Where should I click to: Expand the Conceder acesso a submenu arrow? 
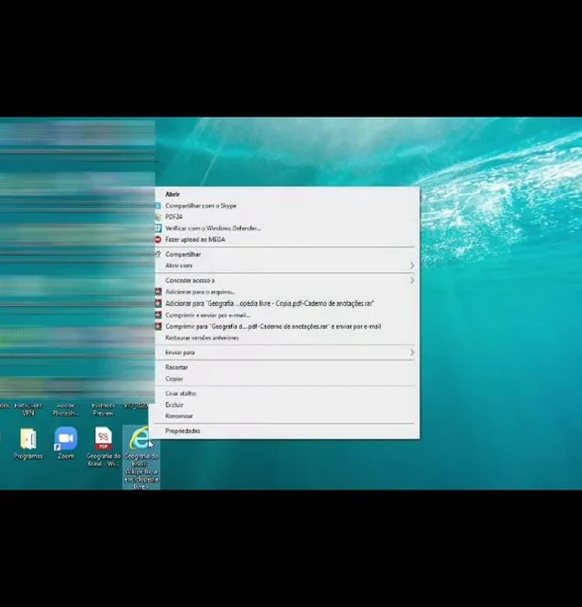tap(412, 280)
